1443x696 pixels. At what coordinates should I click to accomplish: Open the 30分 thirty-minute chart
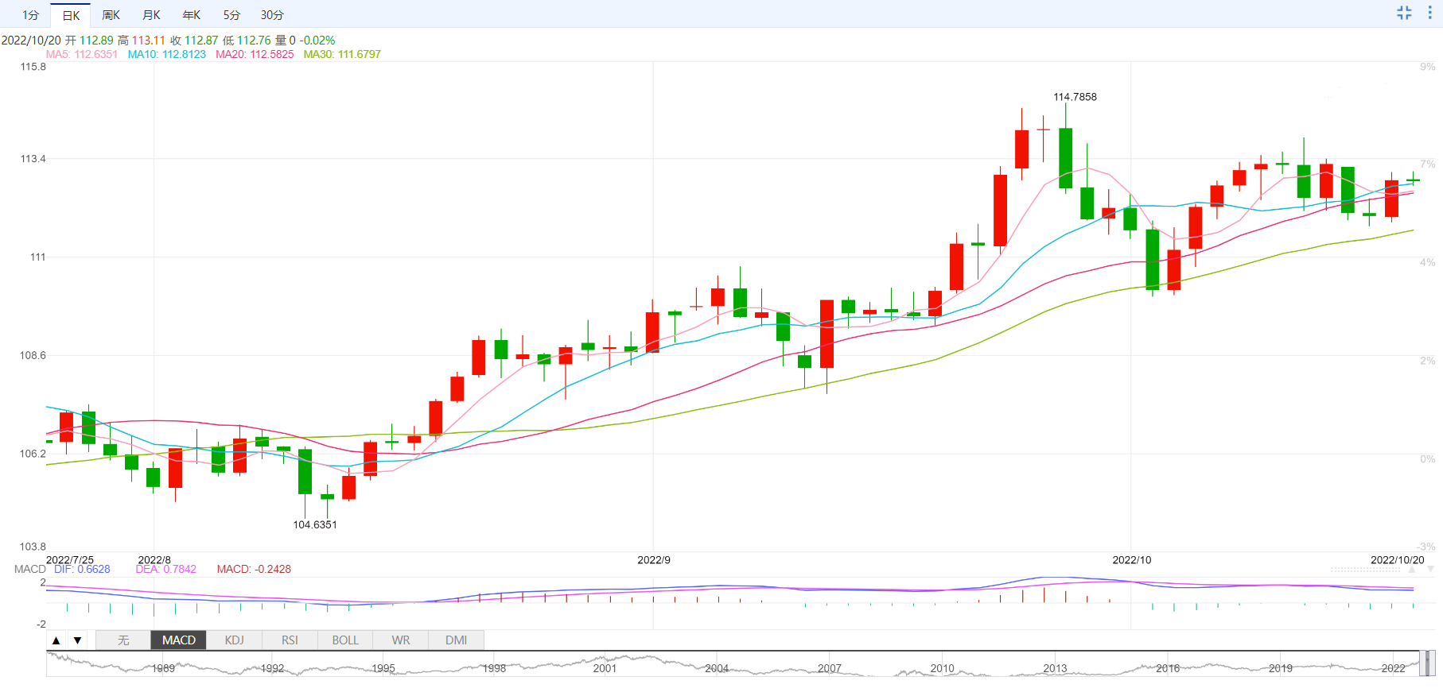[x=272, y=15]
